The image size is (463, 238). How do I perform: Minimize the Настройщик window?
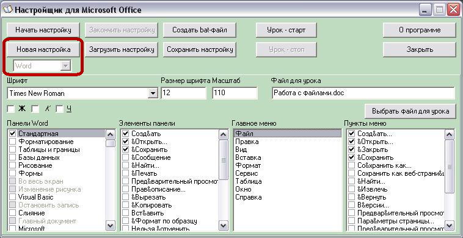425,10
